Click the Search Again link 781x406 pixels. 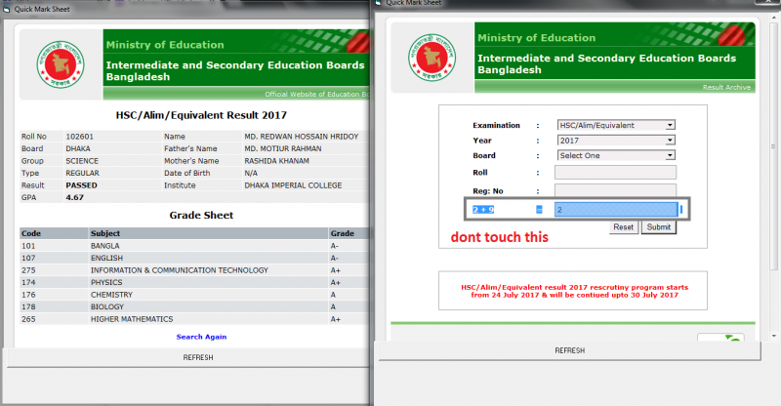pos(201,337)
